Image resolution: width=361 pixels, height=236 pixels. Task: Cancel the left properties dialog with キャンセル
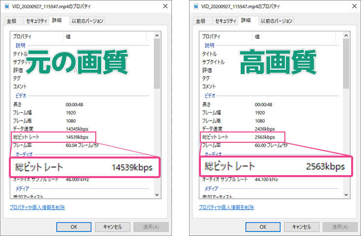click(112, 227)
